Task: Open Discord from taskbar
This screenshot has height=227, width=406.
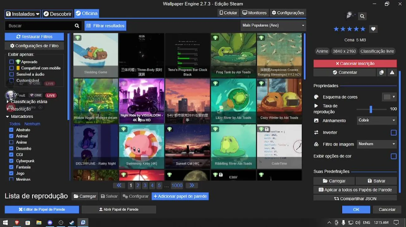Action: click(50, 223)
